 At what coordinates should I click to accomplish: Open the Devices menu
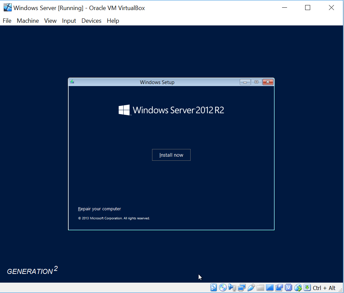point(91,21)
